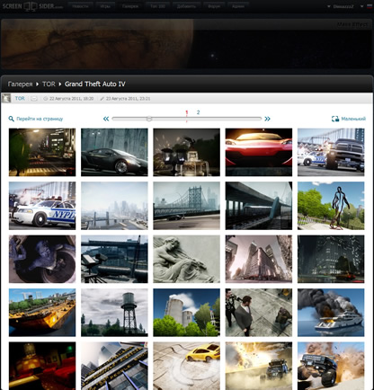
Task: Click the Russian flag language icon
Action: tap(370, 6)
